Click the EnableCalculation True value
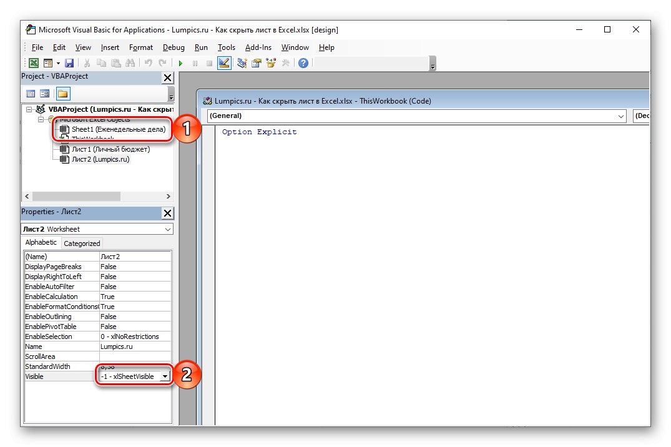 [x=135, y=297]
